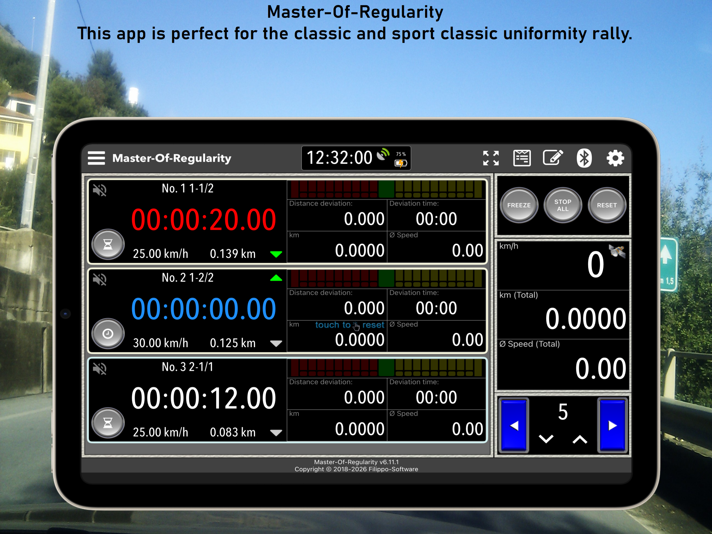Open Bluetooth connection icon
Image resolution: width=712 pixels, height=534 pixels.
click(x=584, y=158)
